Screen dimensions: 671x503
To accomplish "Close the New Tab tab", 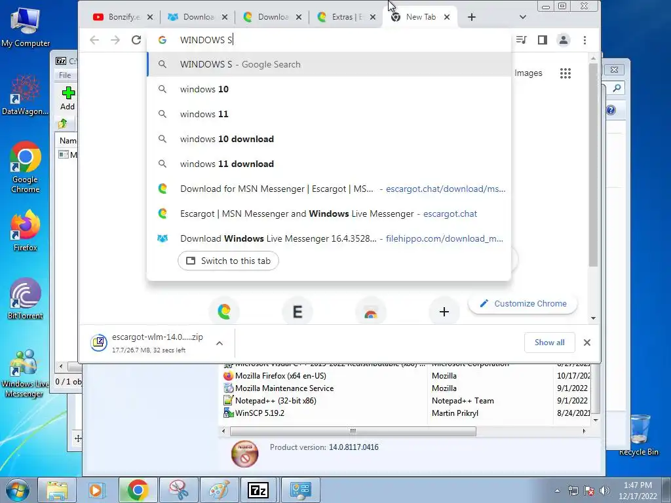I will click(447, 17).
